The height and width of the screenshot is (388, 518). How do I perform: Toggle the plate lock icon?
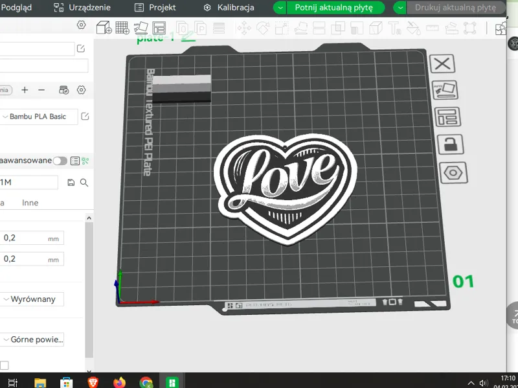(x=450, y=144)
